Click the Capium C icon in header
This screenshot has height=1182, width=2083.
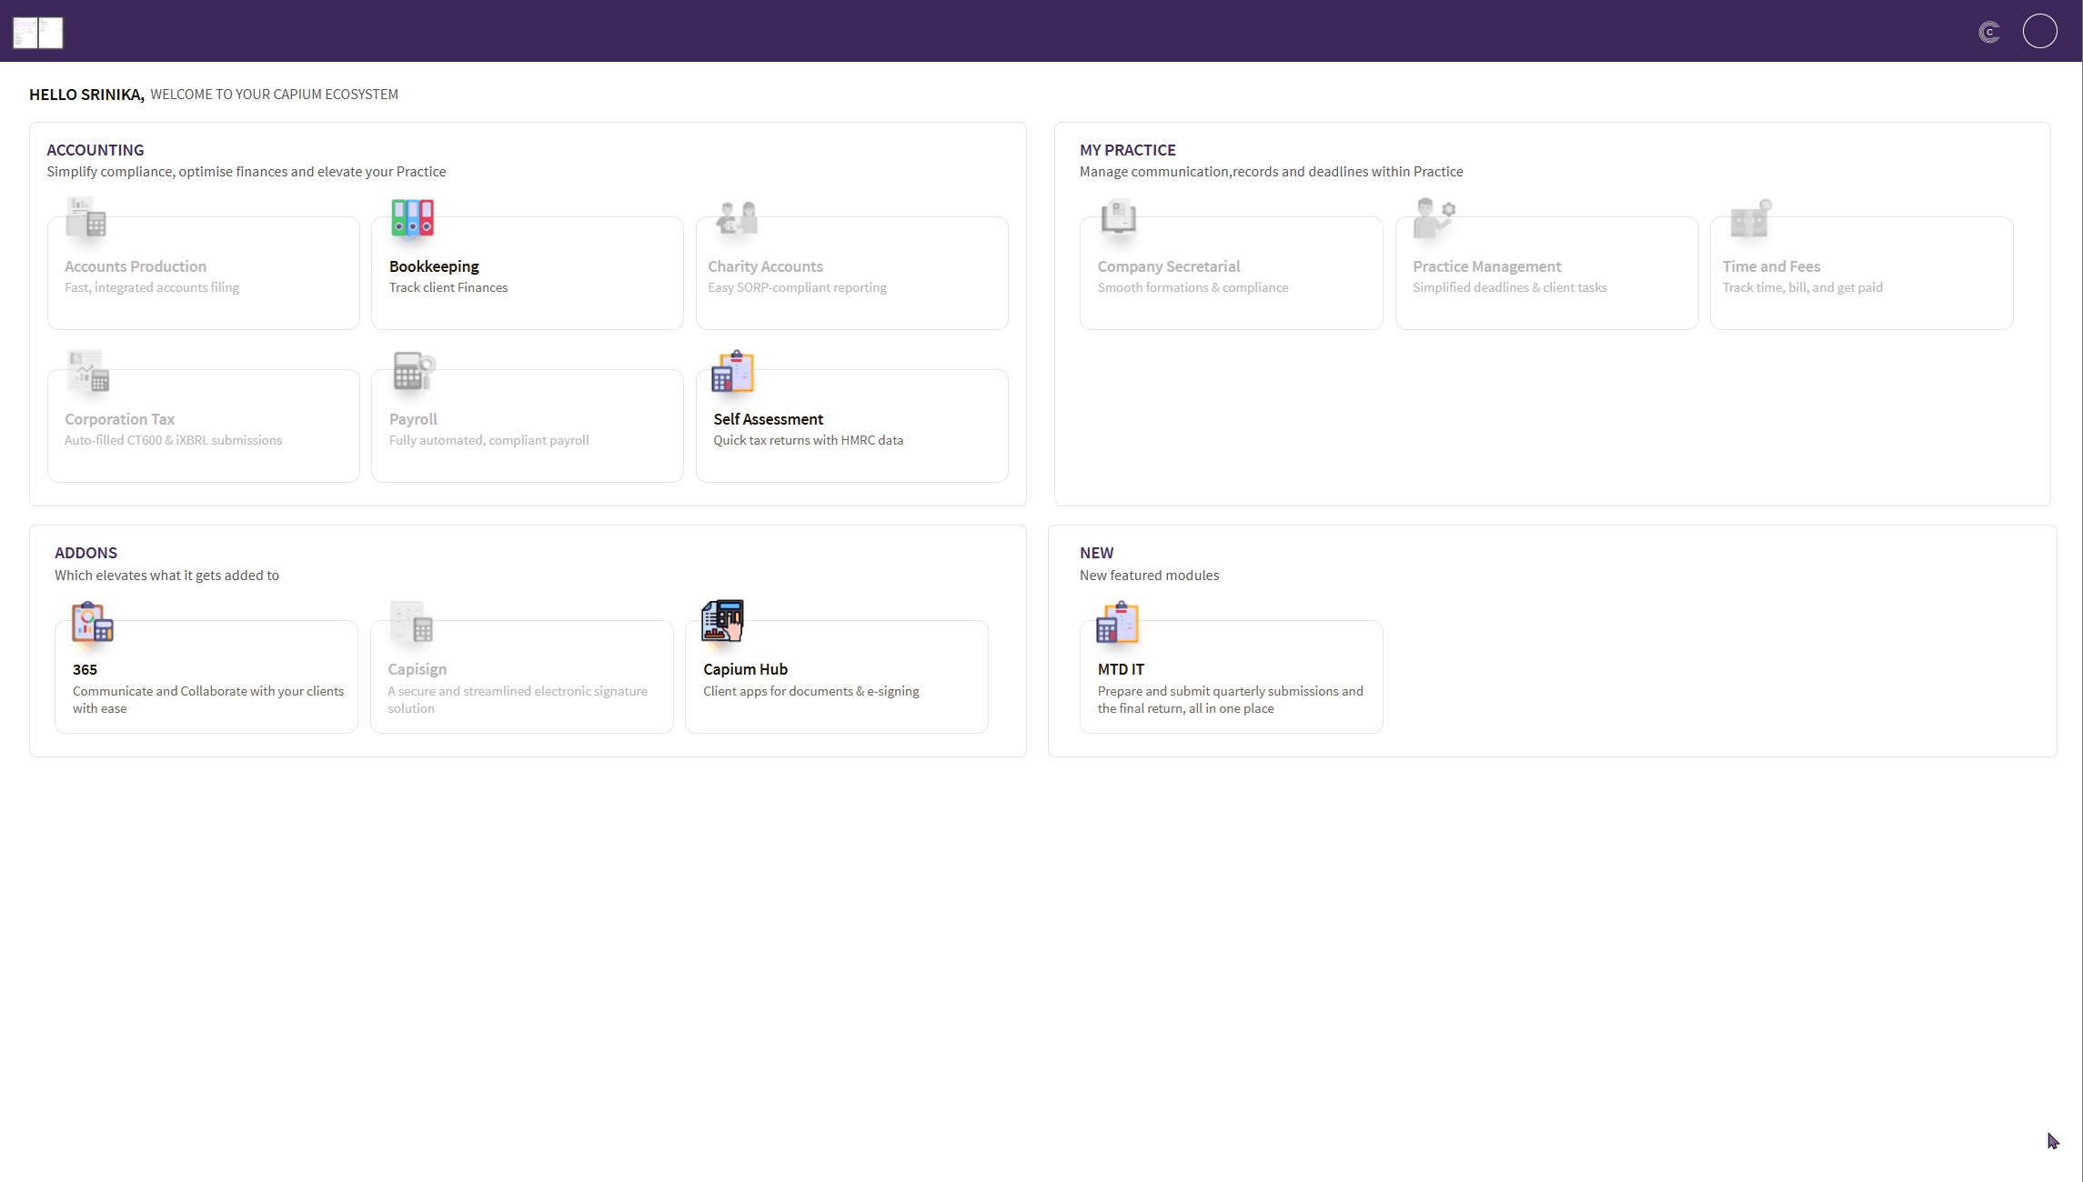click(x=1989, y=33)
